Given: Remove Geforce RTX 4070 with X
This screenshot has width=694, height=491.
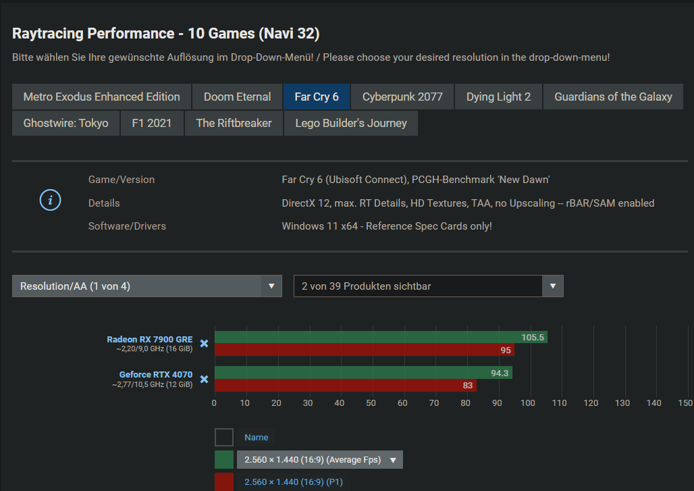Looking at the screenshot, I should click(x=204, y=379).
